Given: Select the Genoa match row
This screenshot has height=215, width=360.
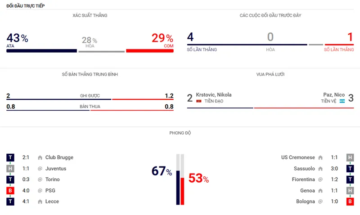Looking at the screenshot, I should (x=307, y=191).
